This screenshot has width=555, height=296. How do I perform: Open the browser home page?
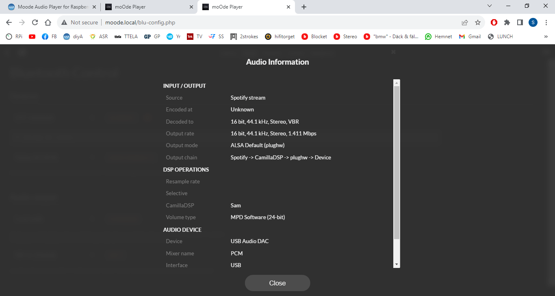[x=48, y=22]
